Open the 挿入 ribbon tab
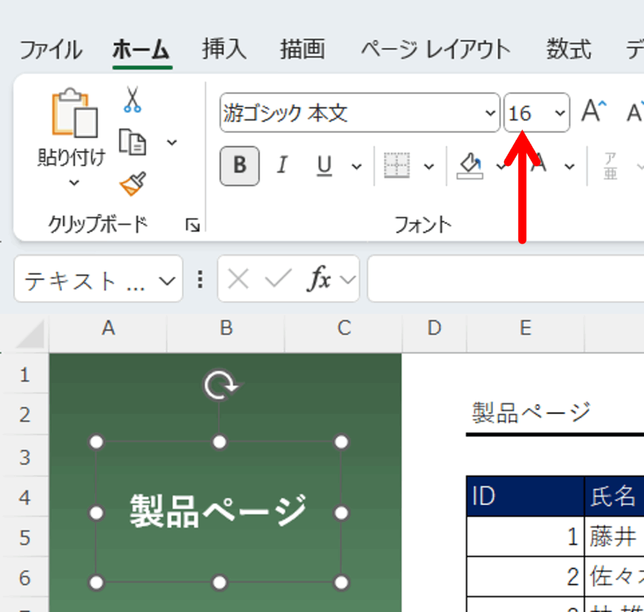The image size is (644, 612). (x=225, y=49)
